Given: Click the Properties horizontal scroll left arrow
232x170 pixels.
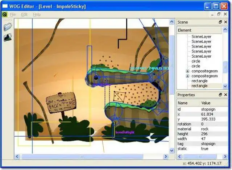Looking at the screenshot, I should 179,156.
